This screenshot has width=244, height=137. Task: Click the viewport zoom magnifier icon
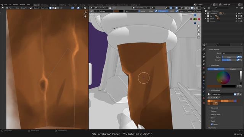[x=199, y=26]
